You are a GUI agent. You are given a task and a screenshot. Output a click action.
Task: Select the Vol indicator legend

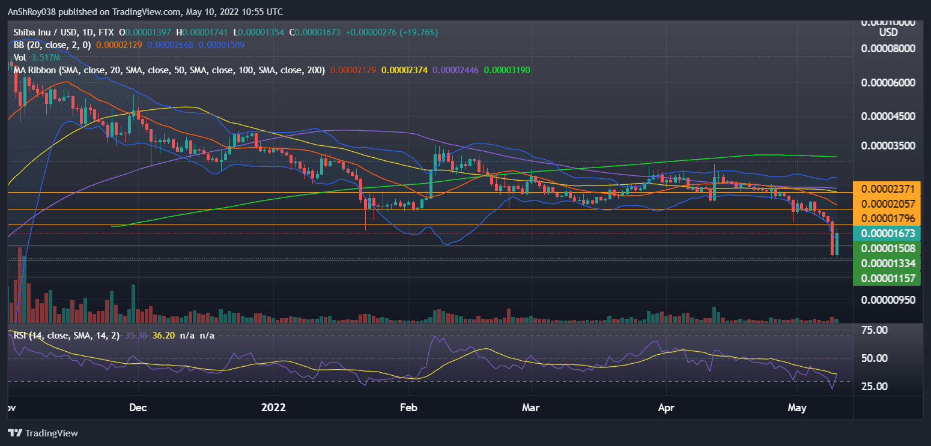coord(19,57)
